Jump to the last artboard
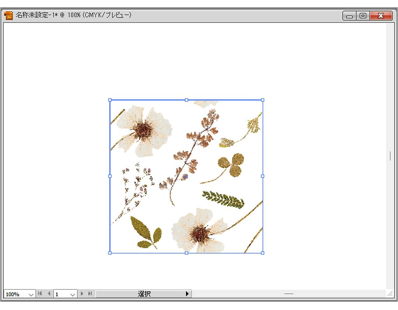Image resolution: width=398 pixels, height=310 pixels. click(x=90, y=294)
